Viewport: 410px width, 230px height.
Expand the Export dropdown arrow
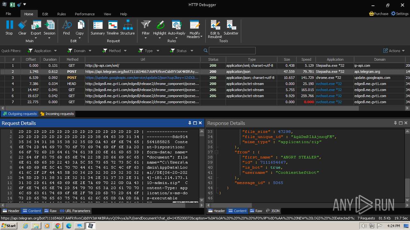(36, 38)
